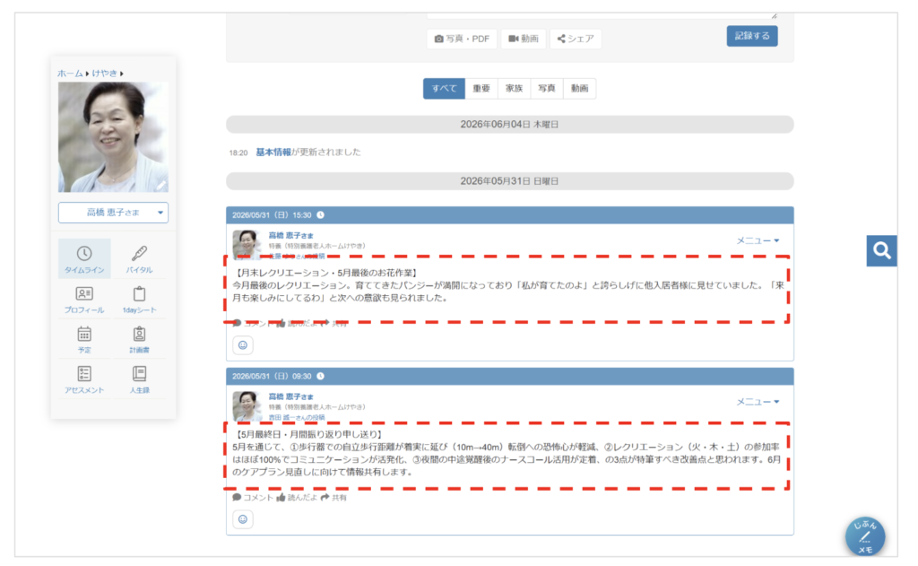This screenshot has height=566, width=918.
Task: Click the poster name link on 09:30 post
Action: click(x=296, y=417)
